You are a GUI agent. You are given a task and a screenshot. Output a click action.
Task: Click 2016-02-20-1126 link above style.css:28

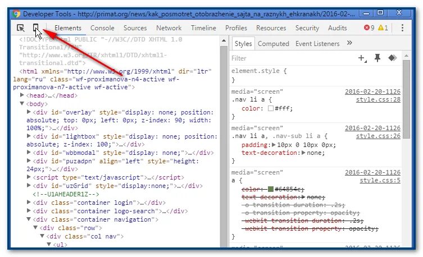click(x=372, y=91)
